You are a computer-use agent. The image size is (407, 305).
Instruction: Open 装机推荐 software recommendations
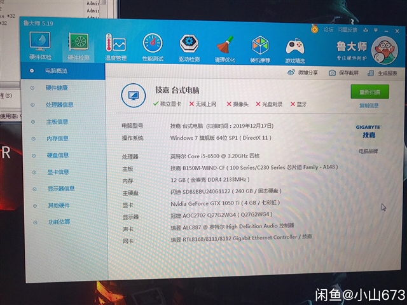pos(260,49)
